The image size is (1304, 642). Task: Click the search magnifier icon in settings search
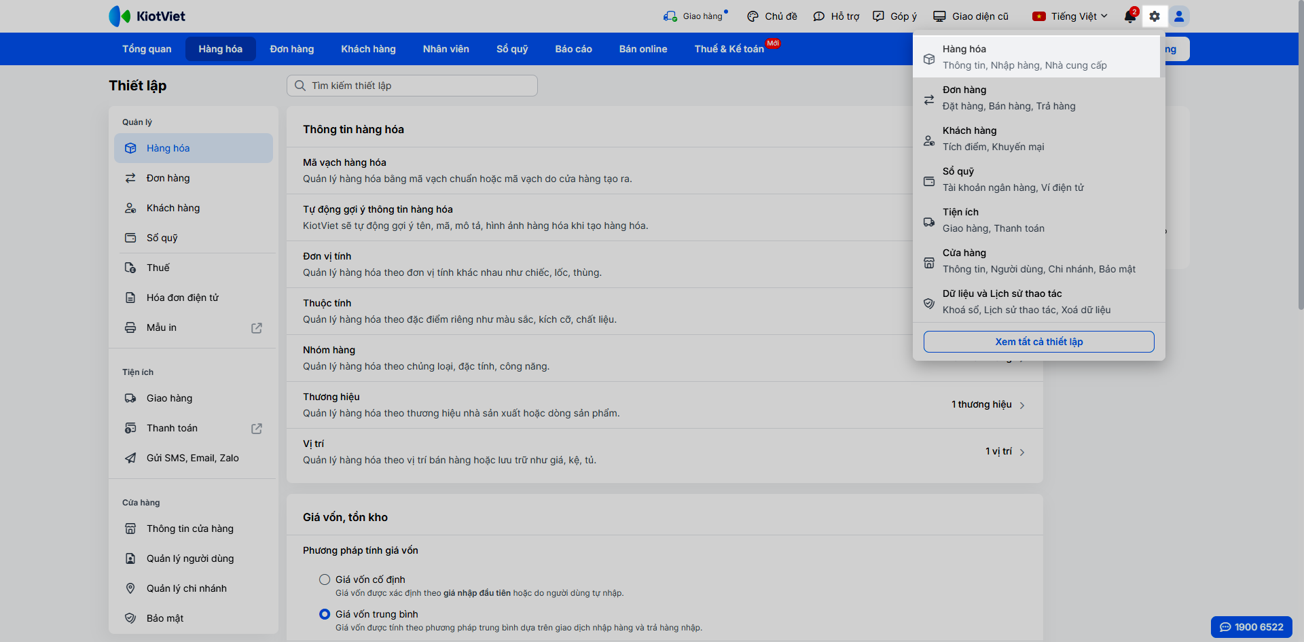(x=300, y=86)
